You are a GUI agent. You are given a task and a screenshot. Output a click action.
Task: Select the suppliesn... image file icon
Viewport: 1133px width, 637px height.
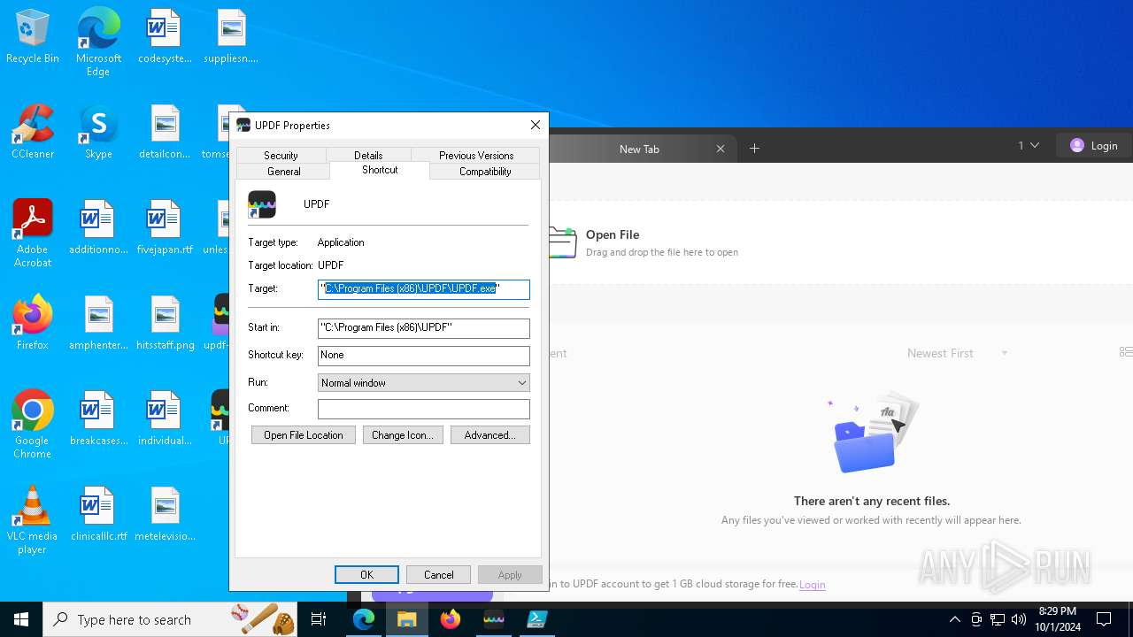click(x=231, y=37)
